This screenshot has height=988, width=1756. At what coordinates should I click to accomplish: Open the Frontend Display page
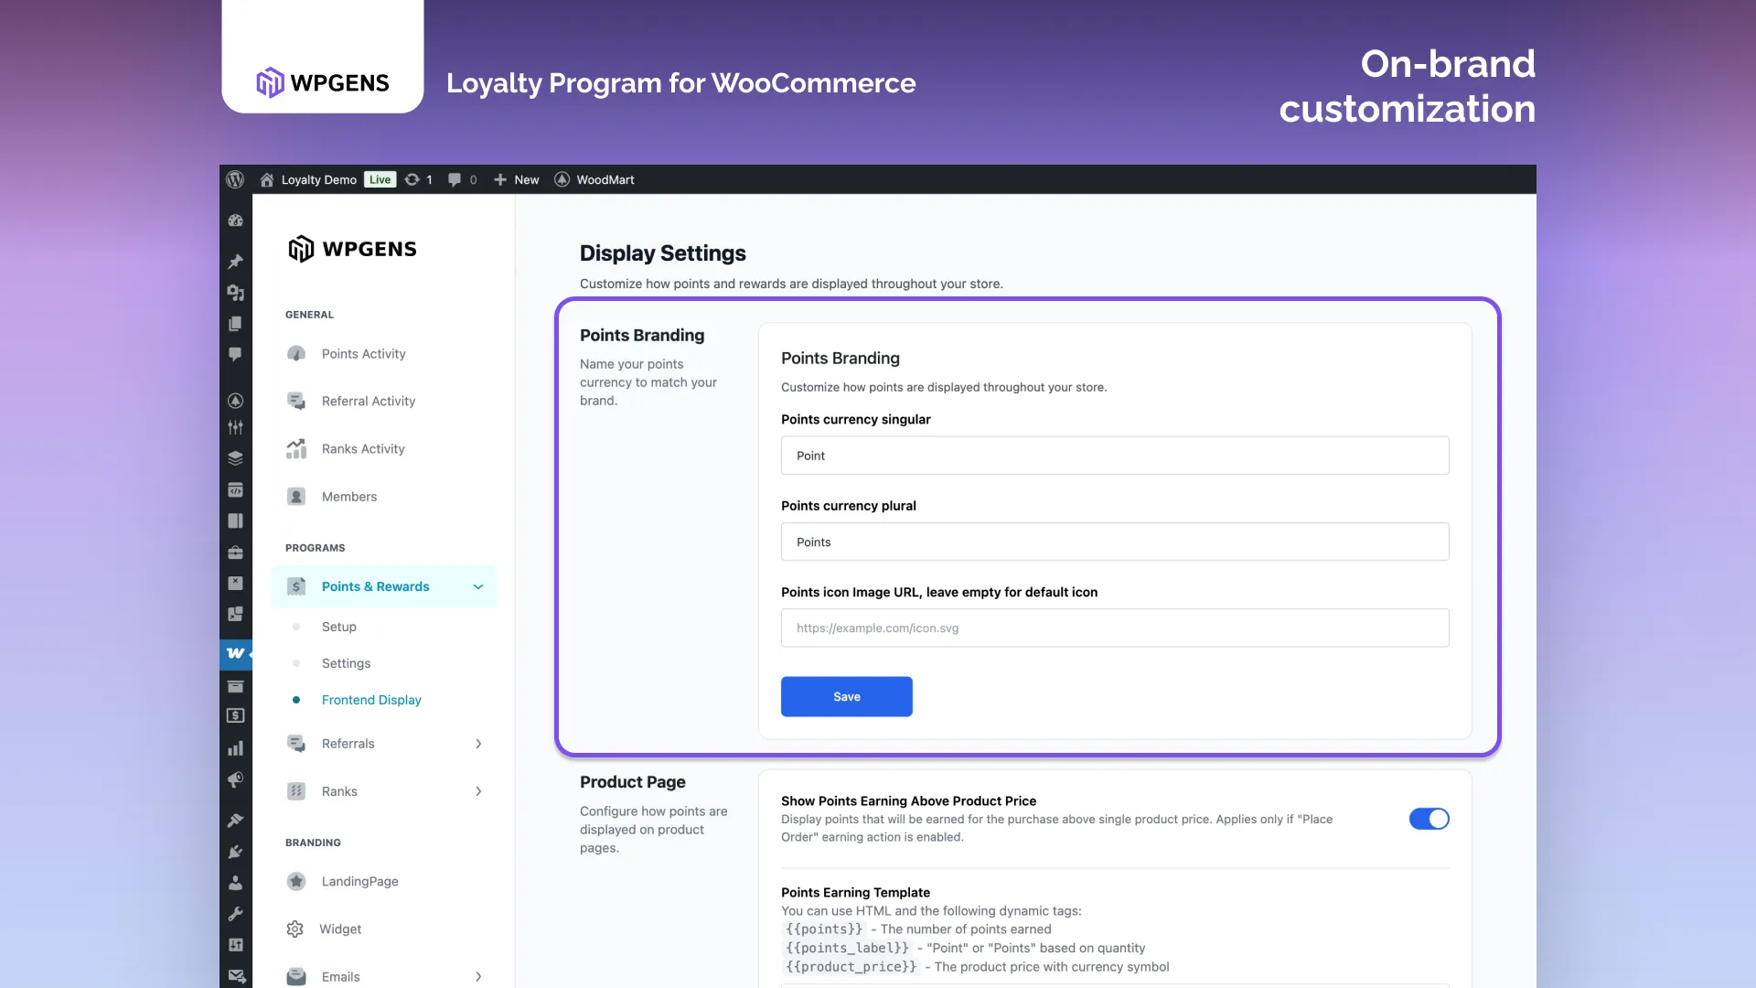tap(371, 700)
